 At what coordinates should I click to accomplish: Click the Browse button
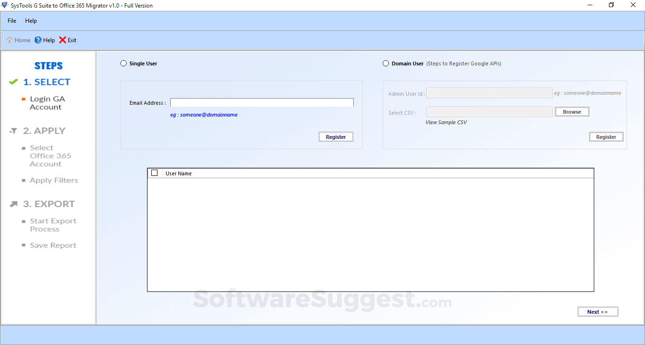click(x=572, y=112)
